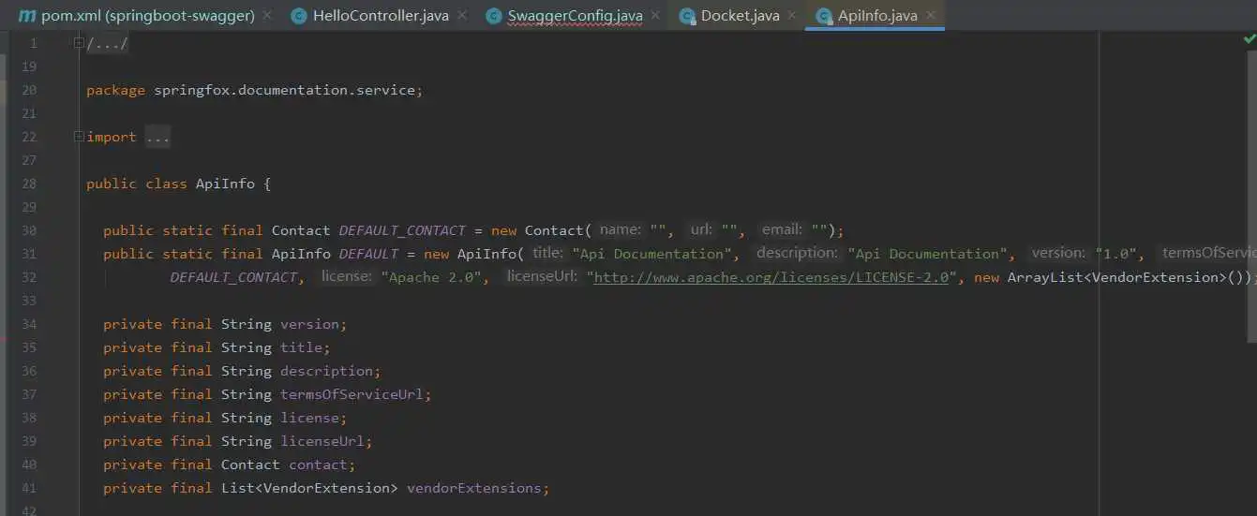The height and width of the screenshot is (516, 1257).
Task: Click the ApiInfo class name declaration
Action: pyautogui.click(x=224, y=184)
